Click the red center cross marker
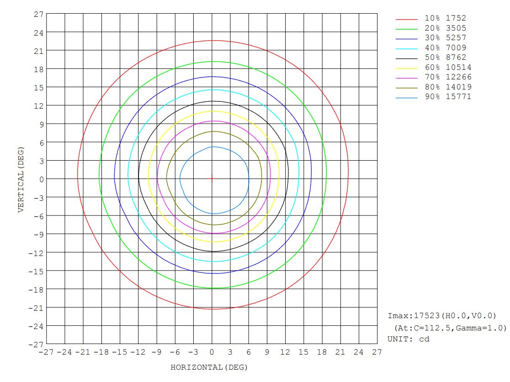This screenshot has width=510, height=382. (212, 178)
